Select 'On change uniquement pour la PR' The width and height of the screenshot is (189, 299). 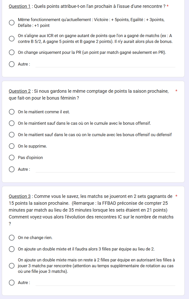pos(12,52)
